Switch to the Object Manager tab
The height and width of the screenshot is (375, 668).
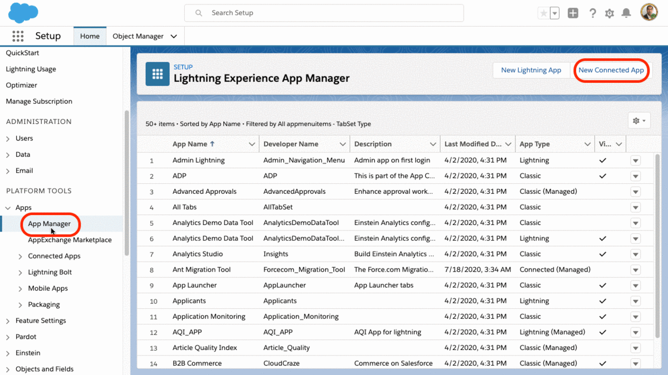[x=138, y=36]
